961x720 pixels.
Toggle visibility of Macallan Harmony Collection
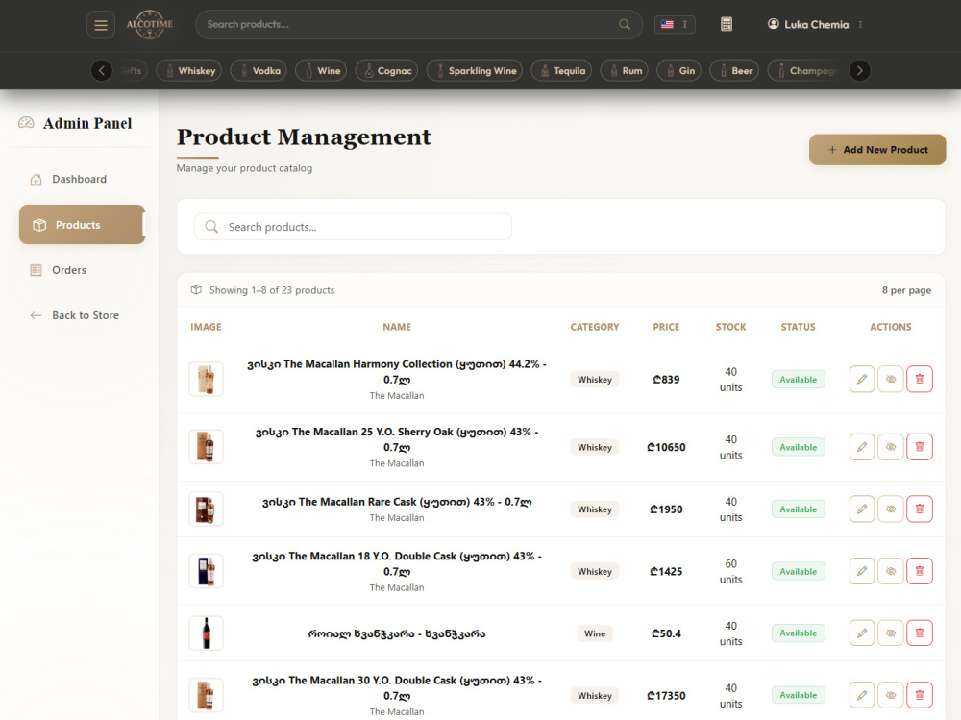(x=891, y=379)
